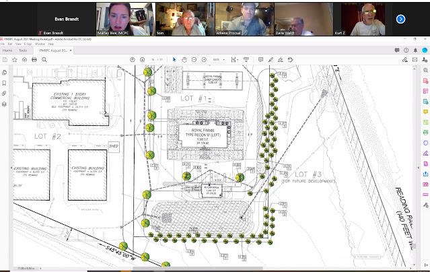Switch to the Home tab
Image resolution: width=430 pixels, height=272 pixels.
(x=7, y=50)
